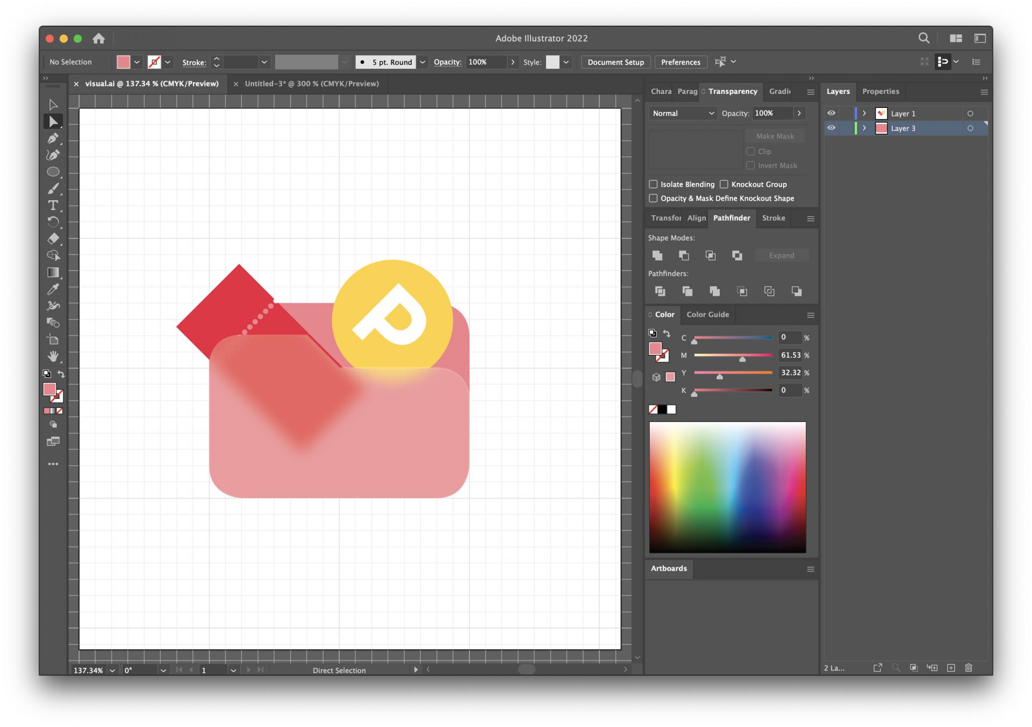Select the Pen tool
This screenshot has width=1032, height=727.
(53, 139)
